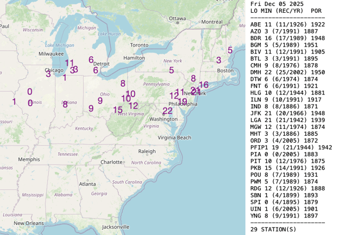Image resolution: width=344 pixels, height=235 pixels.
Task: Click the PFIP1 station entry
Action: click(x=291, y=147)
